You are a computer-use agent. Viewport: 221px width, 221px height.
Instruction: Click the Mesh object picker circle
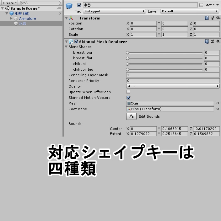pos(218,103)
